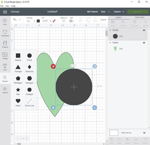Click the Select All icon
The image size is (150, 145).
(x=64, y=21)
